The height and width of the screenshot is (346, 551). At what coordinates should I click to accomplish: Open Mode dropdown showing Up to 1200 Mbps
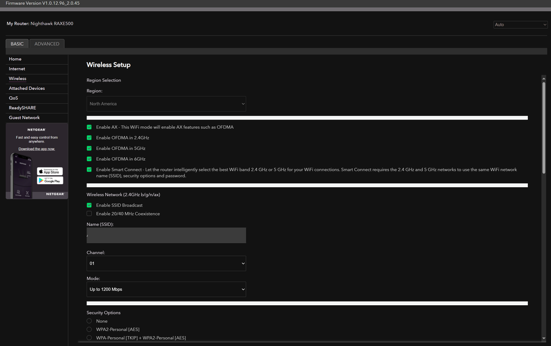166,289
